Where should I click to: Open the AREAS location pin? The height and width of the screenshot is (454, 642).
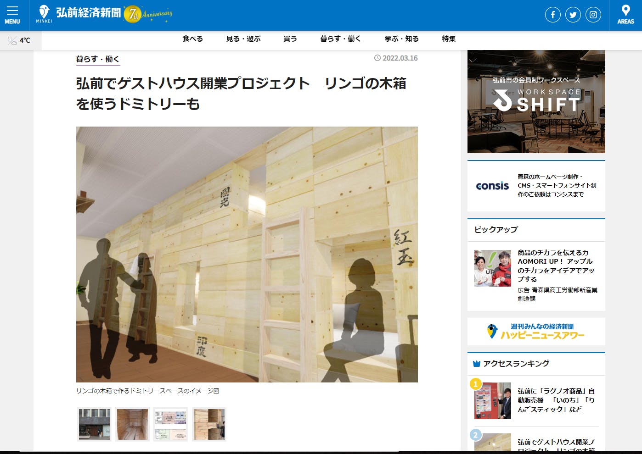tap(625, 15)
